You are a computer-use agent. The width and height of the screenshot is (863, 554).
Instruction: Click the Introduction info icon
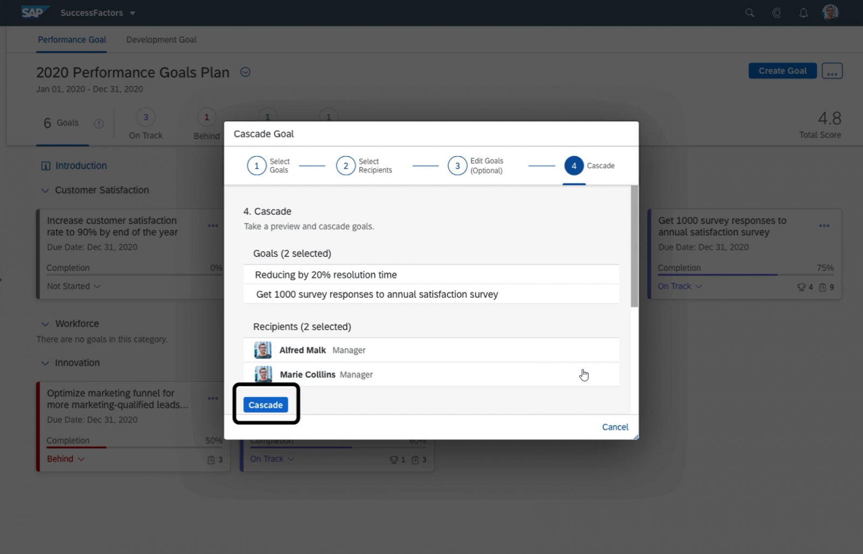(x=46, y=166)
